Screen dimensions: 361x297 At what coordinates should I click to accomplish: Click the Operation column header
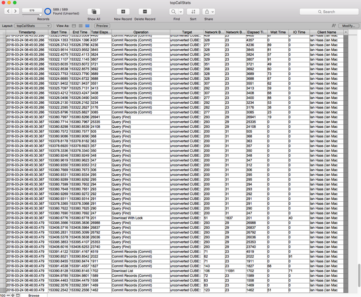141,32
